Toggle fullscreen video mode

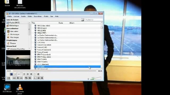tap(26, 78)
